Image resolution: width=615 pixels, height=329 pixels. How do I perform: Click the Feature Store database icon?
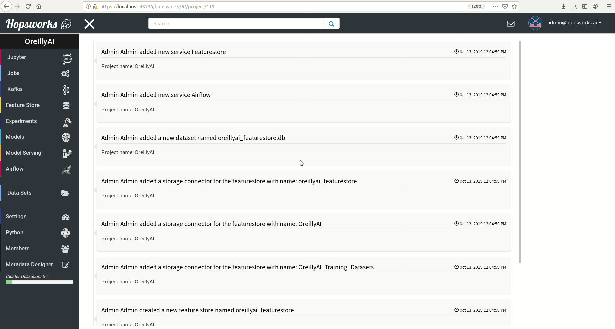click(66, 106)
